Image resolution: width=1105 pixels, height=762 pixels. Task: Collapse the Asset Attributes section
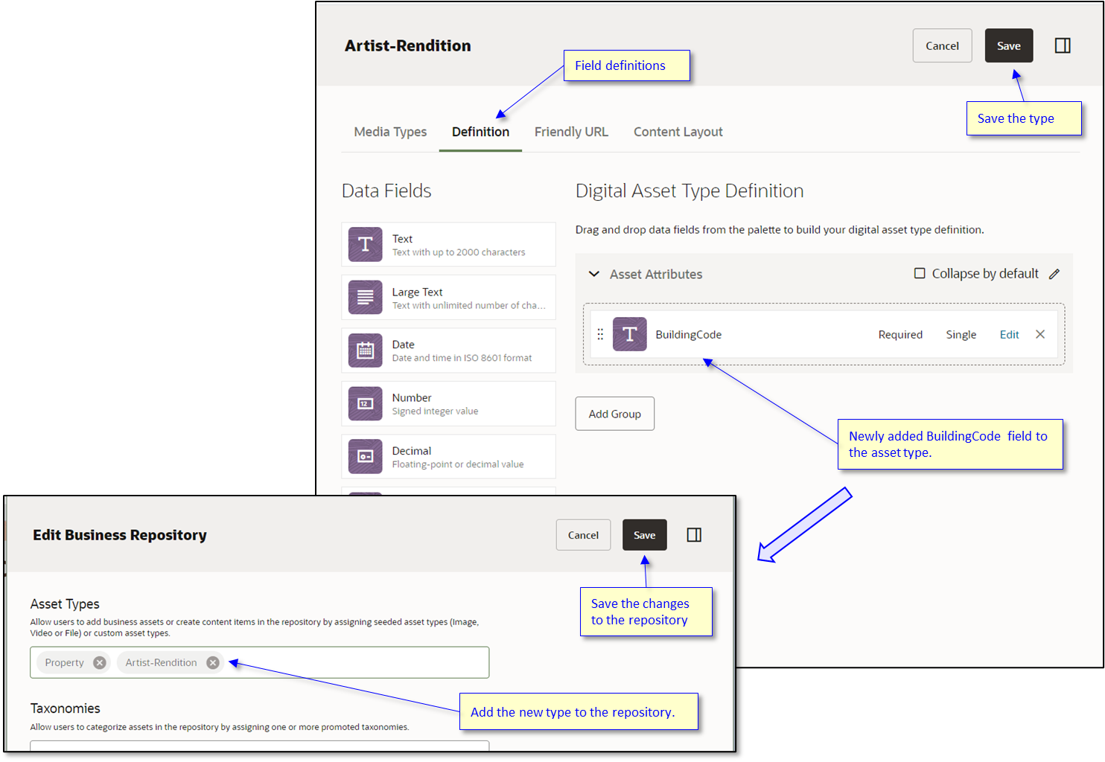point(594,274)
